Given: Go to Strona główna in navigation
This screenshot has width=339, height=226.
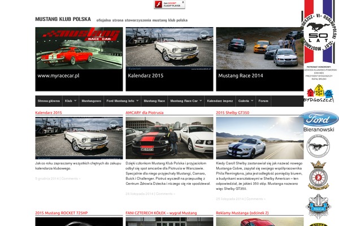Looking at the screenshot, I should (49, 101).
